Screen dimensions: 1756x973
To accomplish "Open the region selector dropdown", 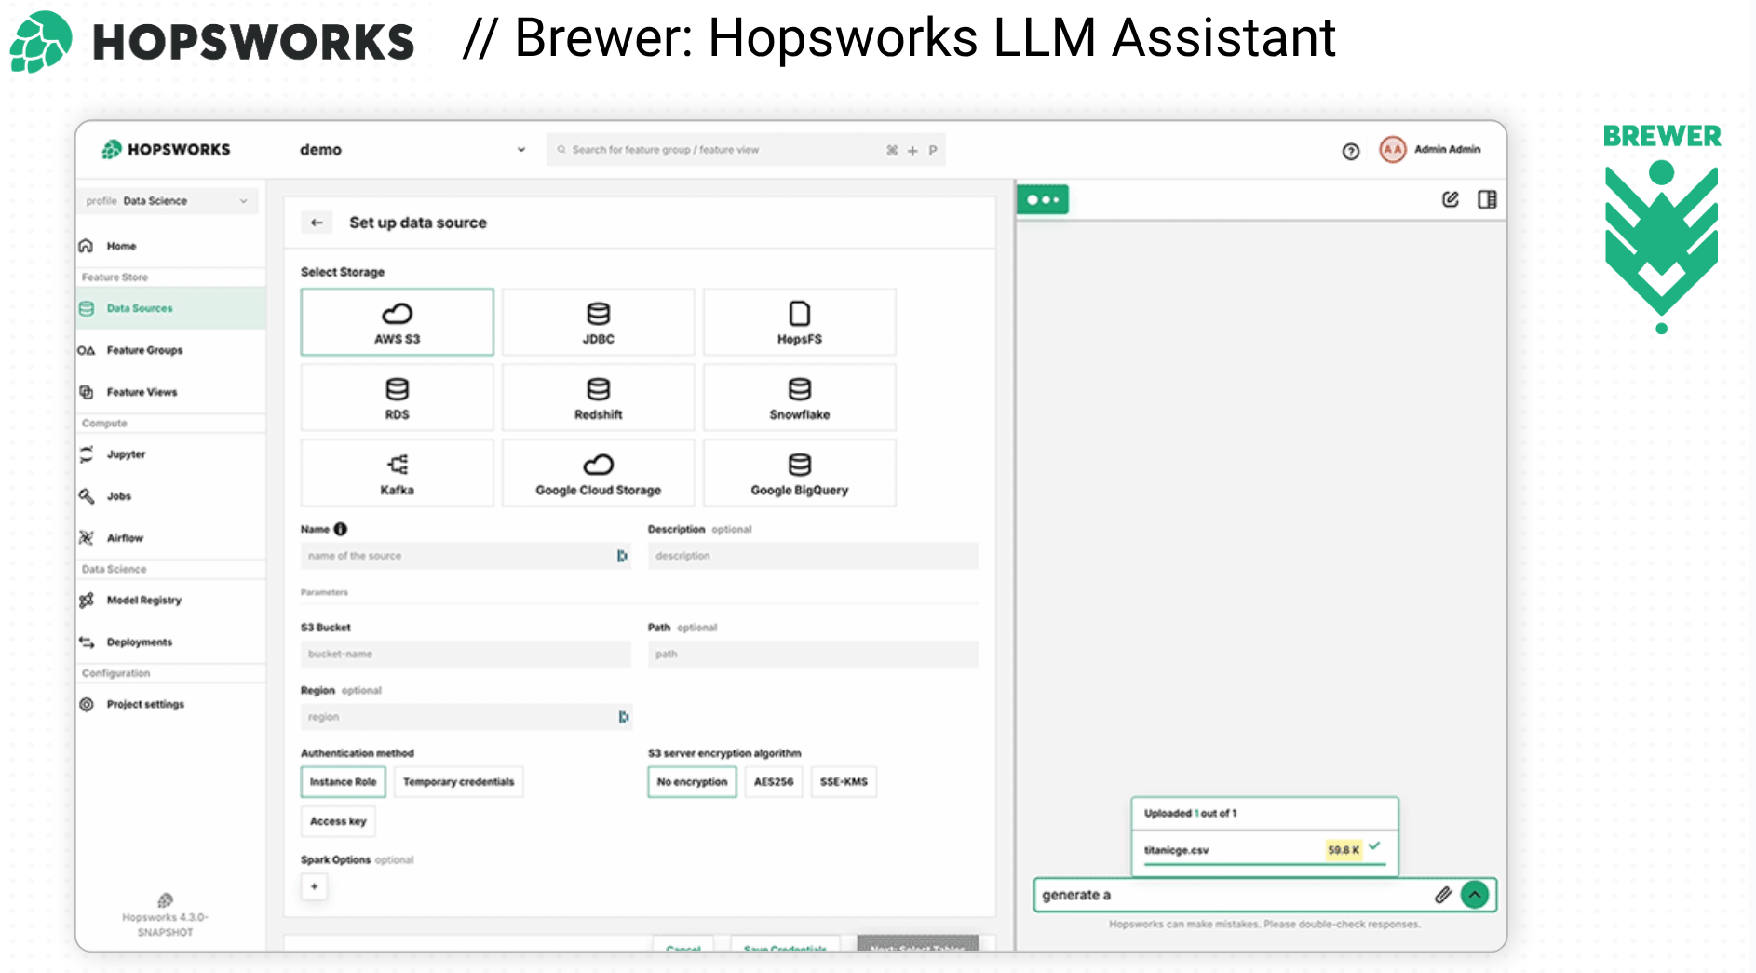I will 623,717.
